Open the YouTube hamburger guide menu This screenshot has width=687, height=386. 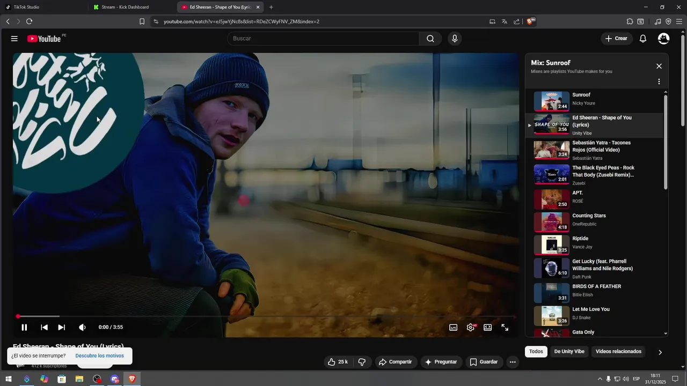pos(14,39)
